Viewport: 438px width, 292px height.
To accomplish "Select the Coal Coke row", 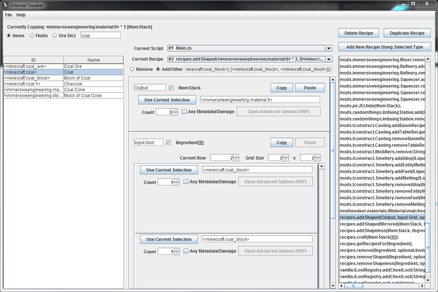I will point(64,90).
